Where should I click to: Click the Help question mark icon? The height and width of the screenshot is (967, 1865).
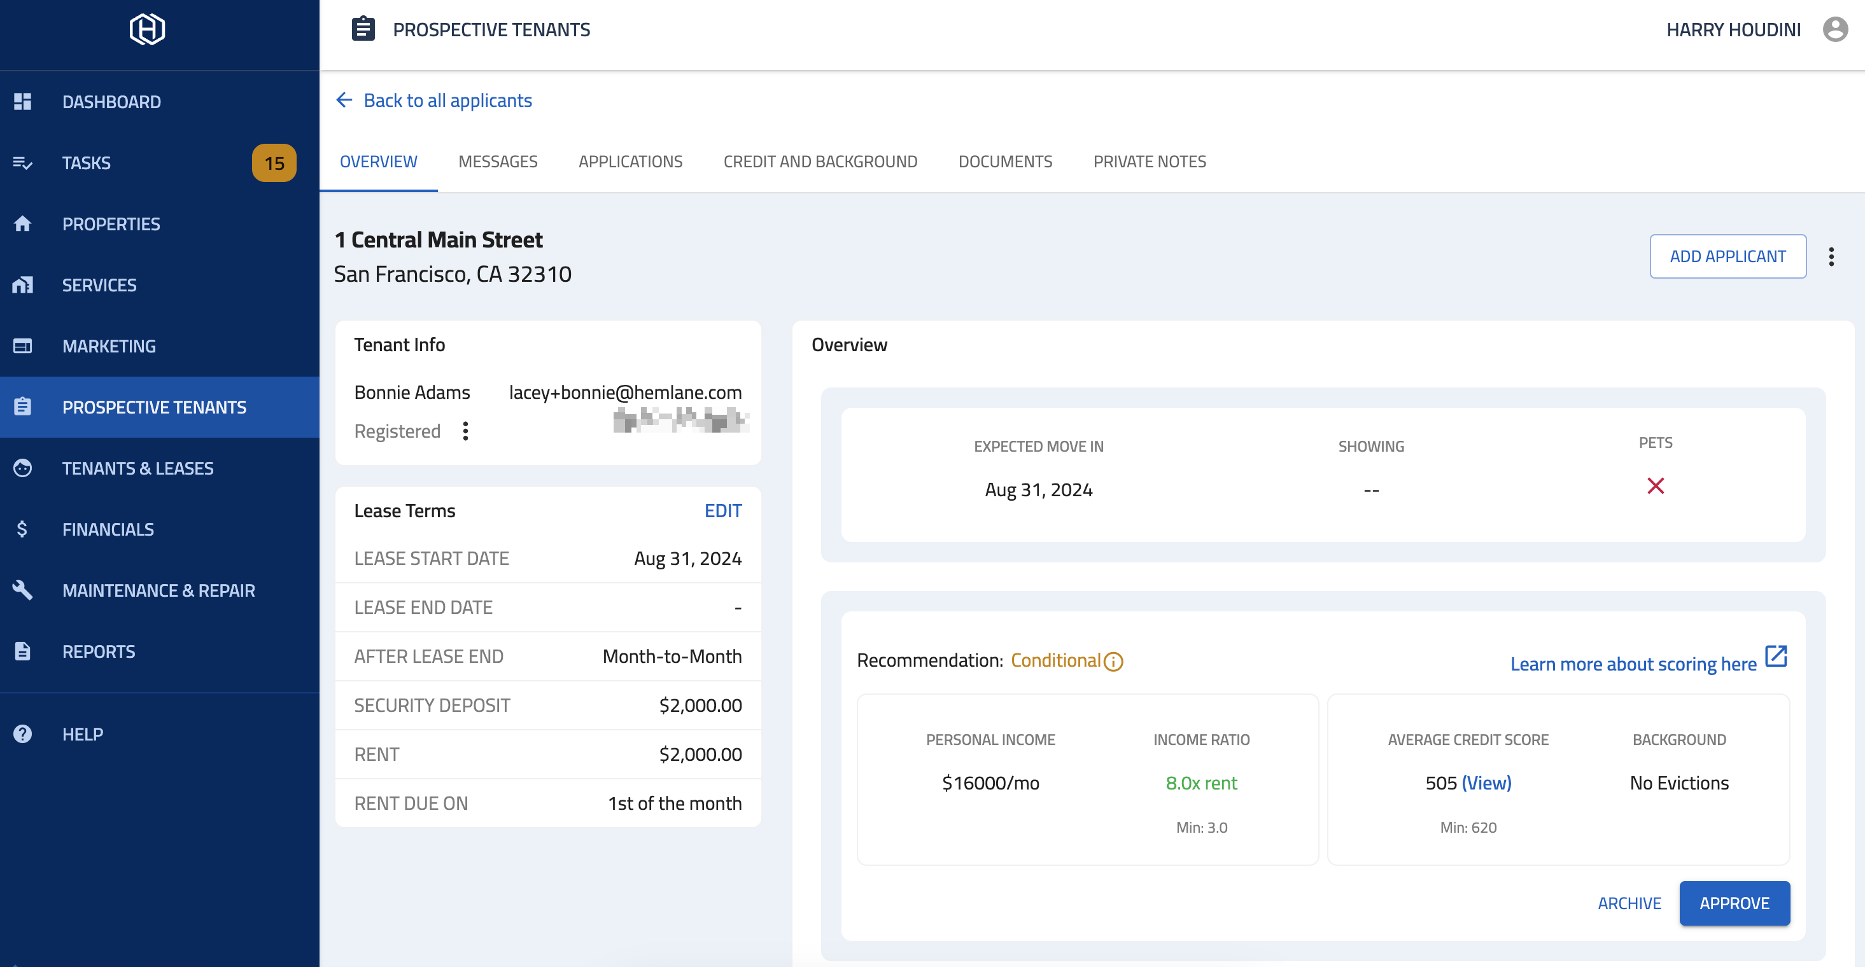(22, 734)
